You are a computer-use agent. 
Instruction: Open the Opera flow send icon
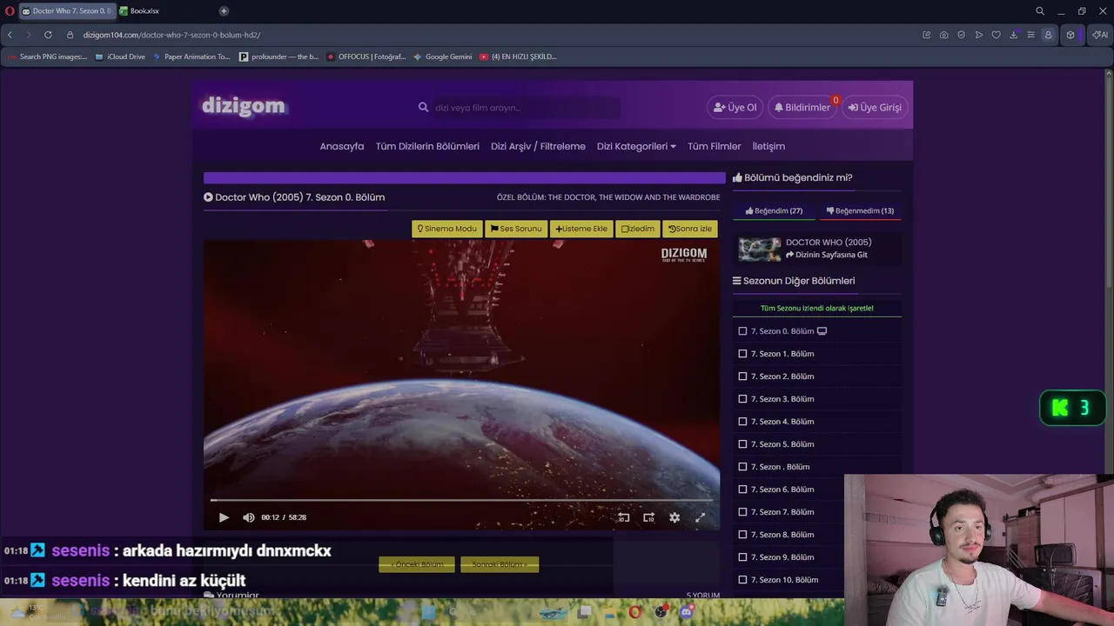[x=978, y=35]
